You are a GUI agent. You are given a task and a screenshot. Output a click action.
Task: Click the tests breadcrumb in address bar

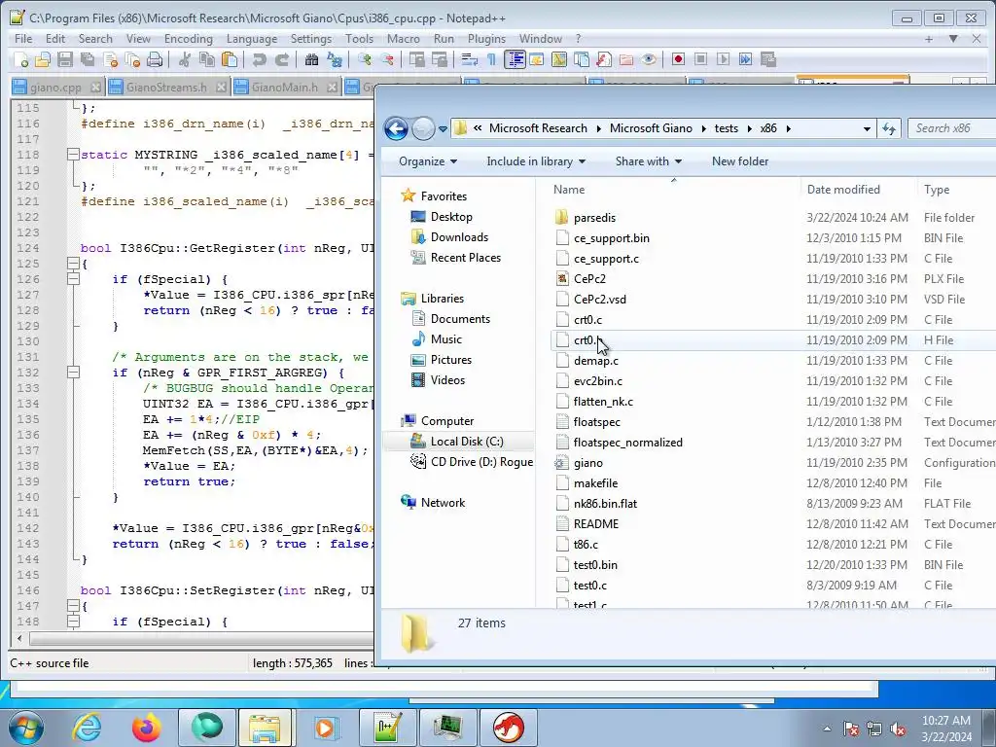click(726, 128)
